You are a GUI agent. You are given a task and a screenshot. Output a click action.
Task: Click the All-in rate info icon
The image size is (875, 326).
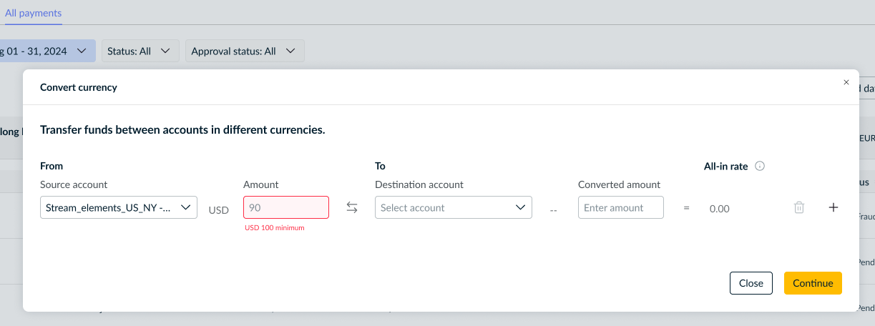click(x=760, y=166)
